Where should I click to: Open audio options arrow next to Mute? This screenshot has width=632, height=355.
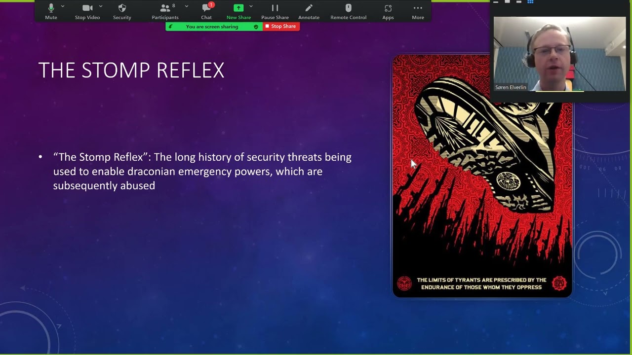click(x=63, y=6)
